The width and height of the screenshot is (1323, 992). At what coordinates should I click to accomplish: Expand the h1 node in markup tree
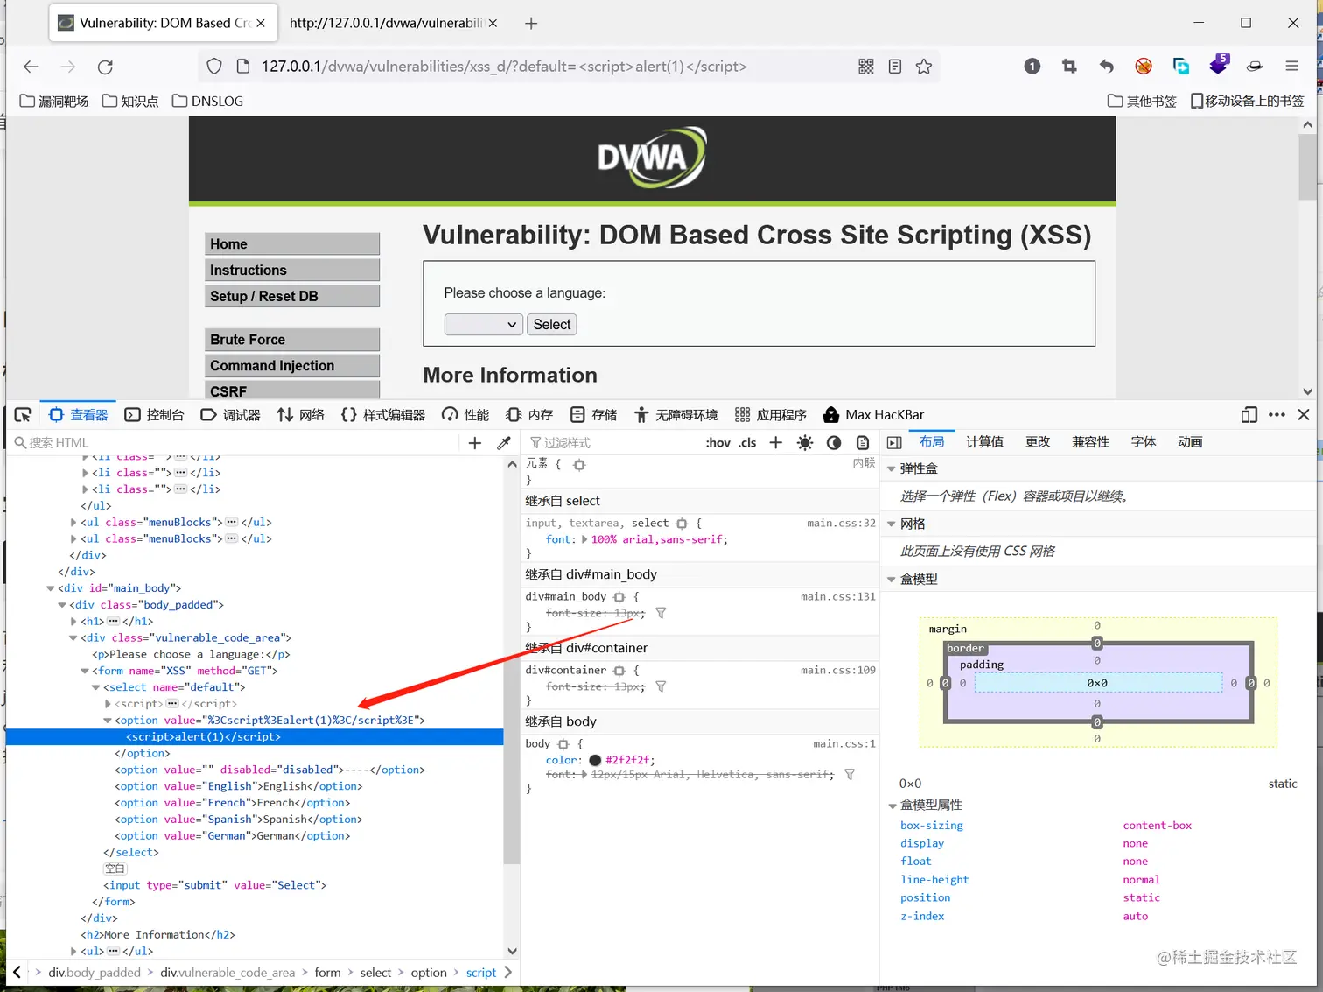pos(73,622)
